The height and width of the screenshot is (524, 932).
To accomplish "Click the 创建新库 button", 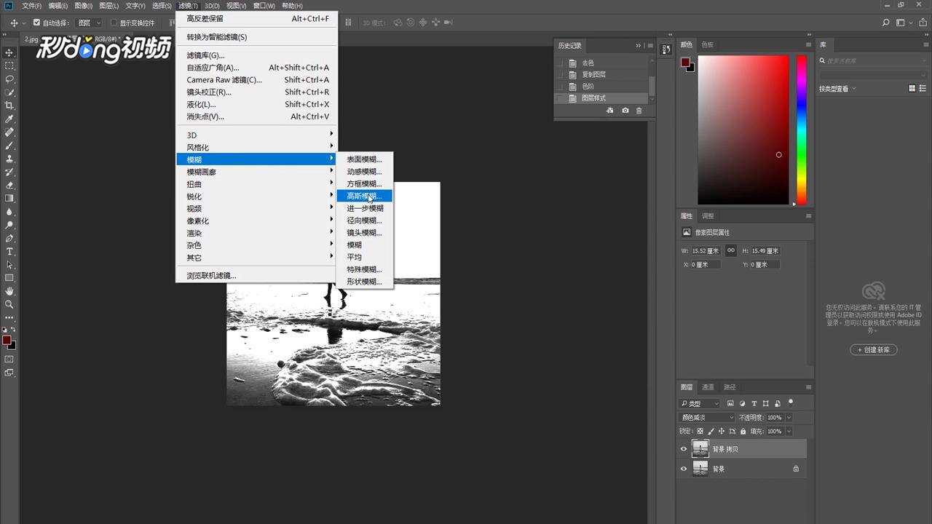I will click(x=874, y=349).
